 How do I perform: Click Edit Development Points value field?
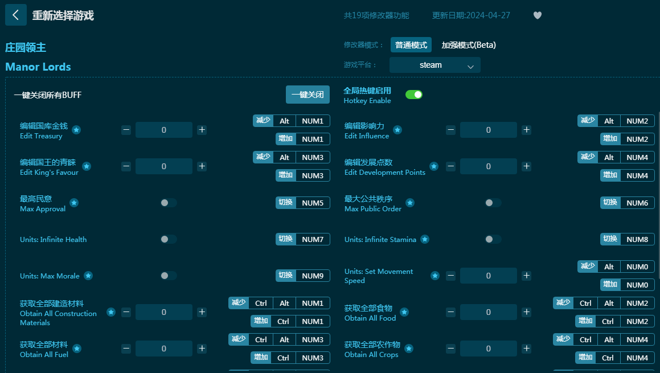488,166
